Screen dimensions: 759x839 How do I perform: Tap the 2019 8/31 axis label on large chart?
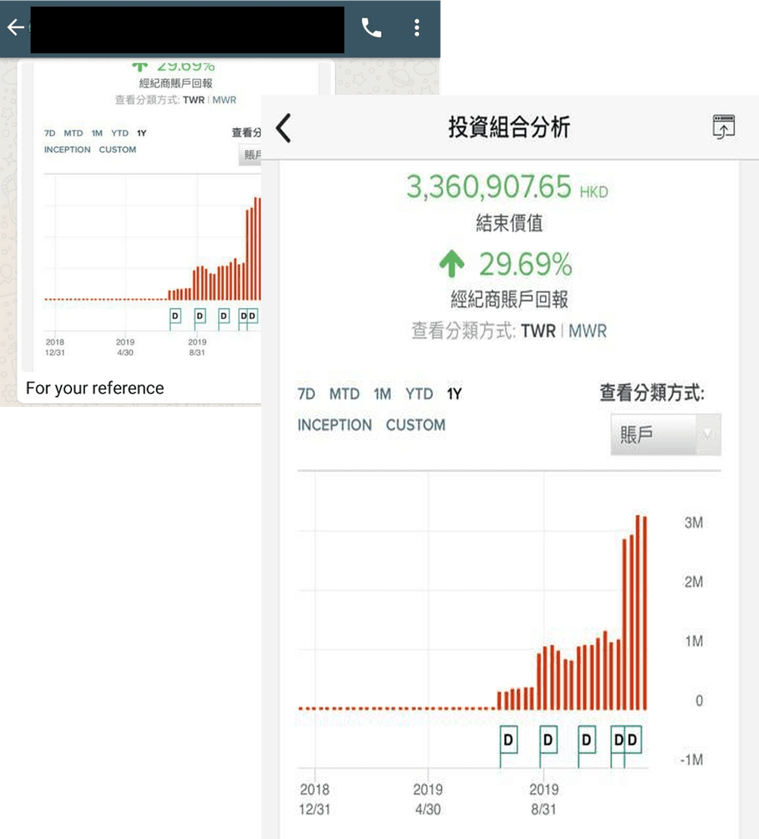[x=544, y=800]
